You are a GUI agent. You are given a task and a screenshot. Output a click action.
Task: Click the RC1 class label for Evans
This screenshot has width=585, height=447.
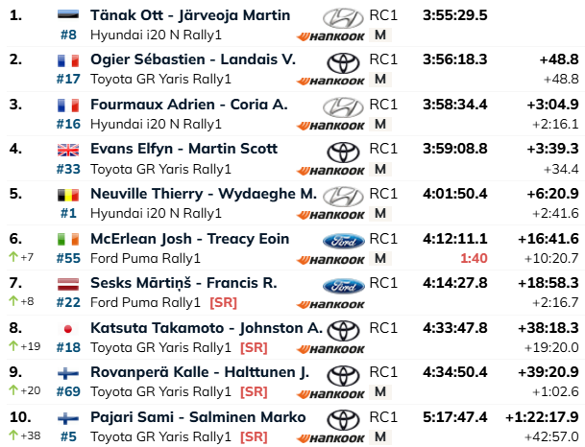pyautogui.click(x=383, y=149)
